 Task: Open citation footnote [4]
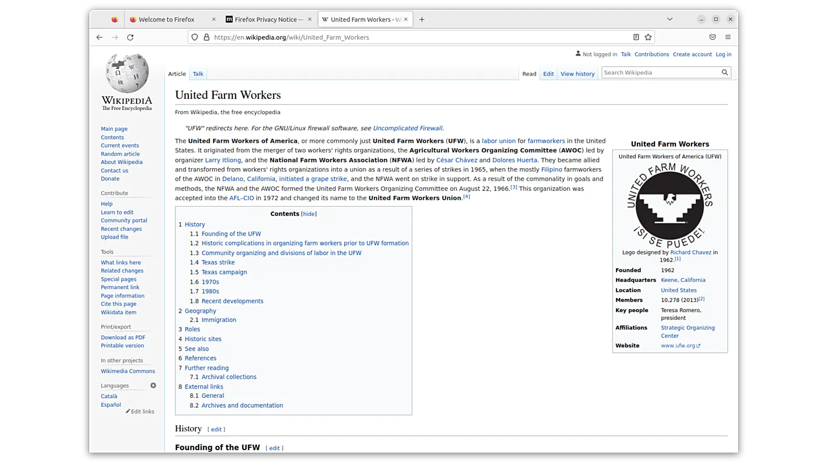[x=466, y=196]
